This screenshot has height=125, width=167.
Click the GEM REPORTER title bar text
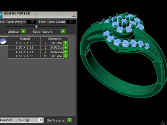coord(17,14)
